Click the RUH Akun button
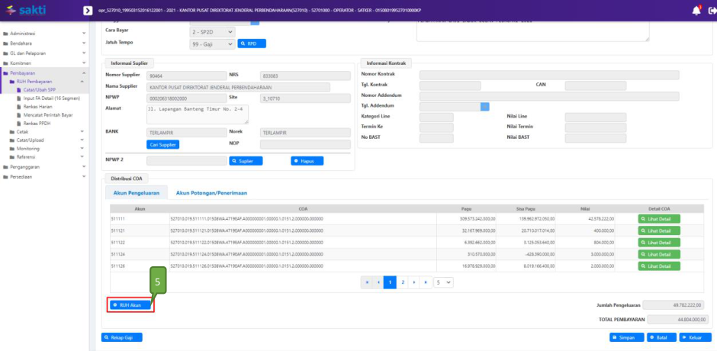The width and height of the screenshot is (717, 351). coord(130,305)
